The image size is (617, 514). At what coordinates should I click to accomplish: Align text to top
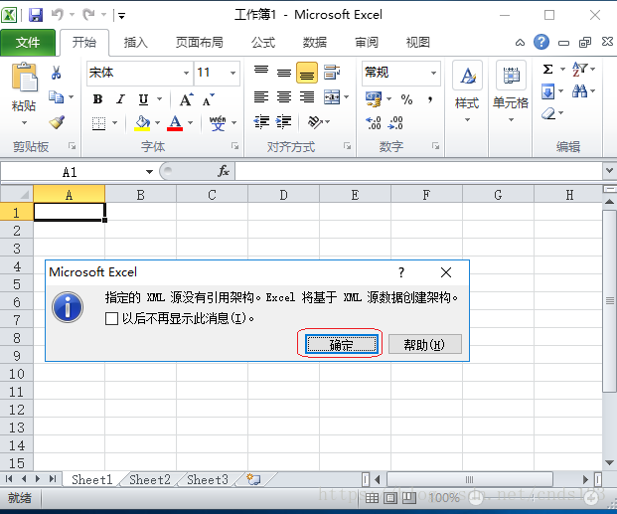[261, 72]
